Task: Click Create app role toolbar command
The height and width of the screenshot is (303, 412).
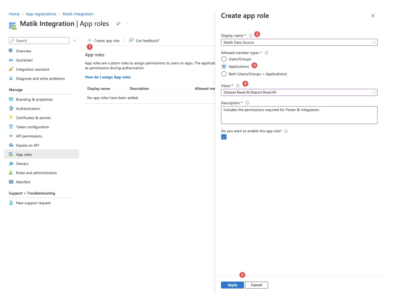Action: (x=103, y=41)
